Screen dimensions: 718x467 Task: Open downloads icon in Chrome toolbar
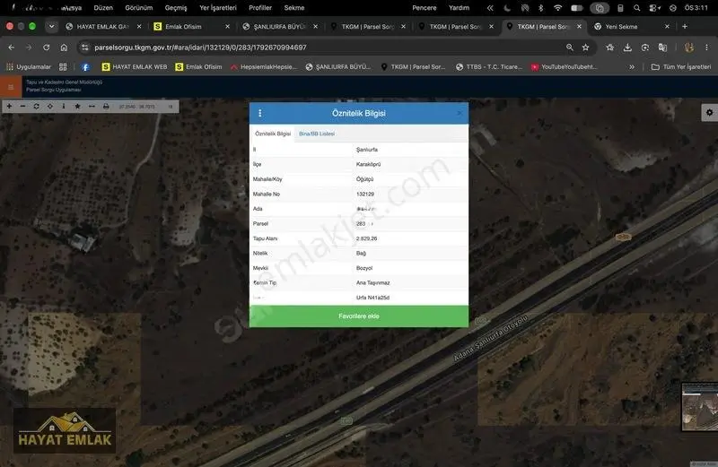pyautogui.click(x=627, y=48)
